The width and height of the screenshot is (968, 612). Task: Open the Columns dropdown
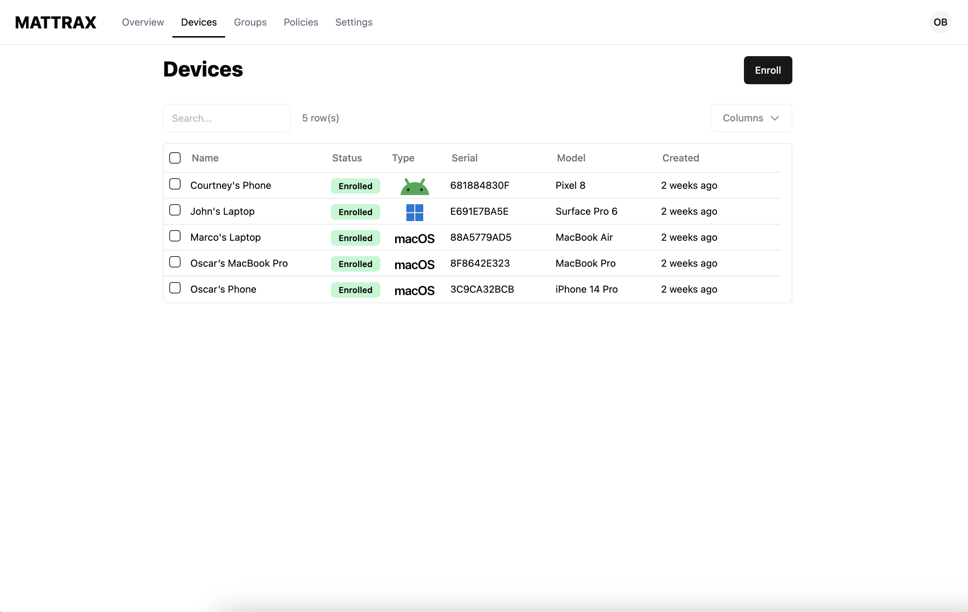pyautogui.click(x=751, y=118)
